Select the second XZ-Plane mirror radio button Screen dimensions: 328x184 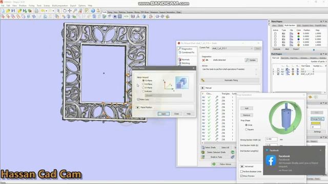pyautogui.click(x=143, y=84)
